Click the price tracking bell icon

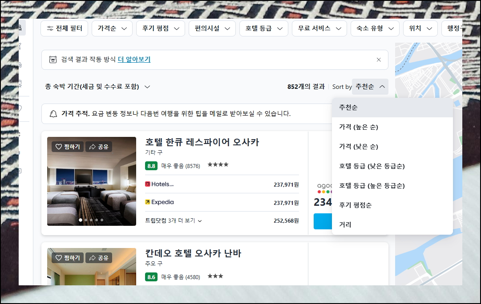click(x=53, y=114)
